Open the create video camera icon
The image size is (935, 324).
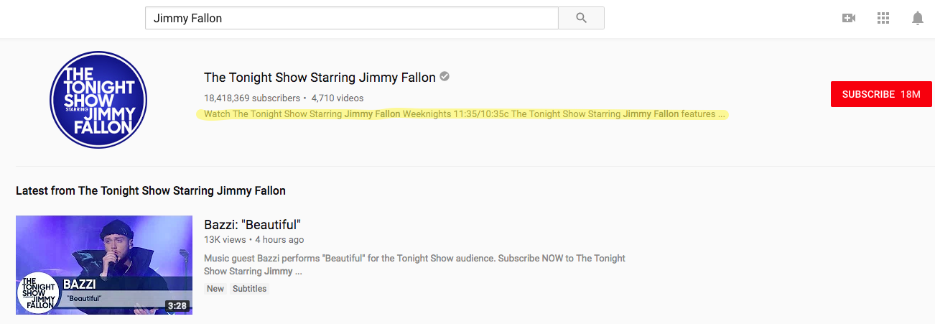849,18
